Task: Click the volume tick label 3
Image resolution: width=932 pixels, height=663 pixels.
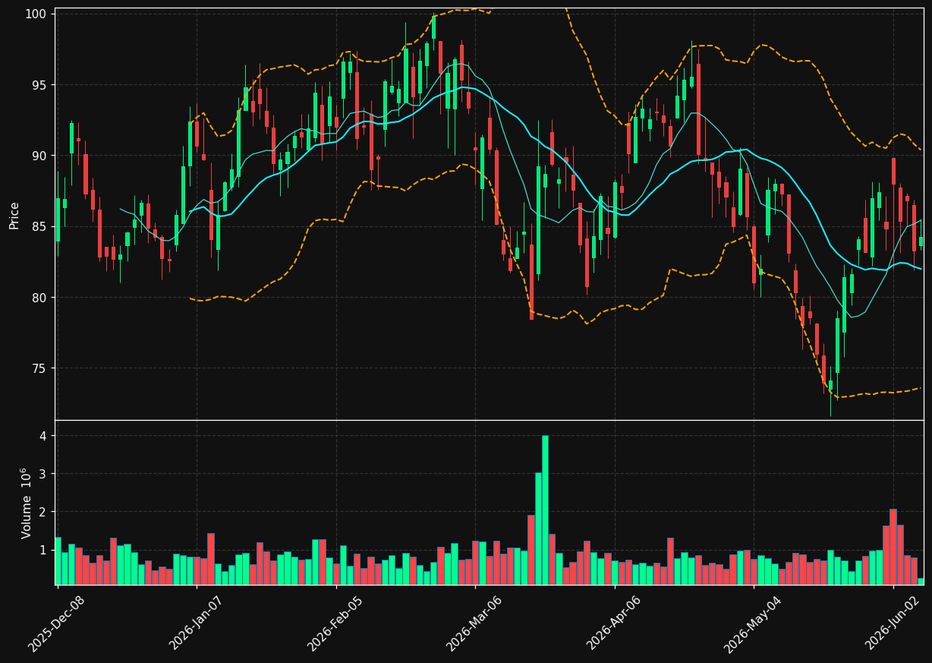Action: [x=43, y=474]
